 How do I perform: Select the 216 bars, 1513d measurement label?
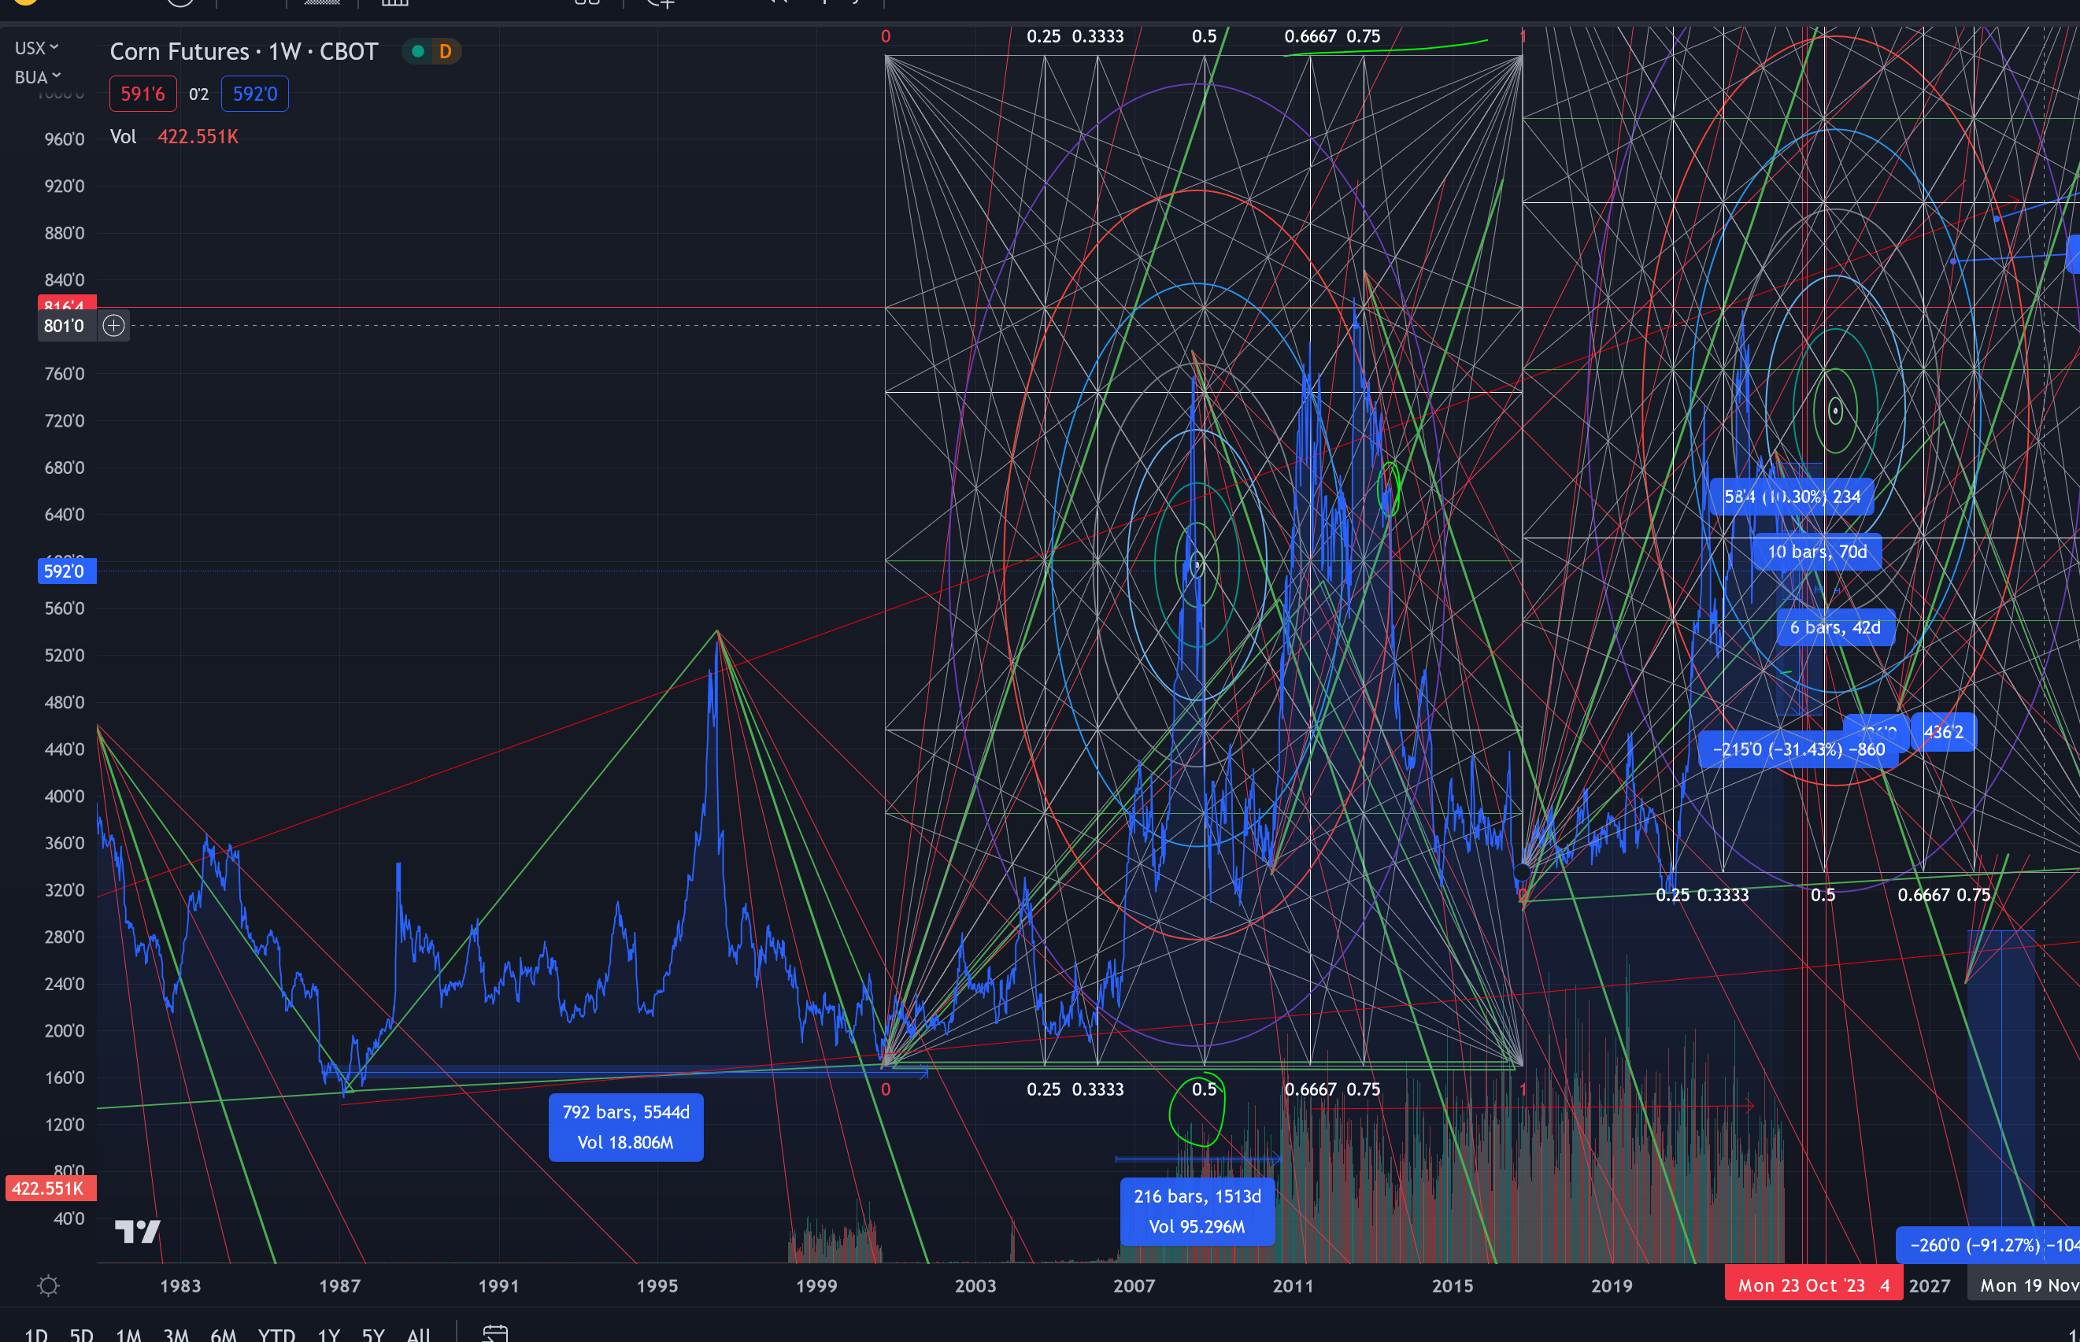click(x=1197, y=1211)
